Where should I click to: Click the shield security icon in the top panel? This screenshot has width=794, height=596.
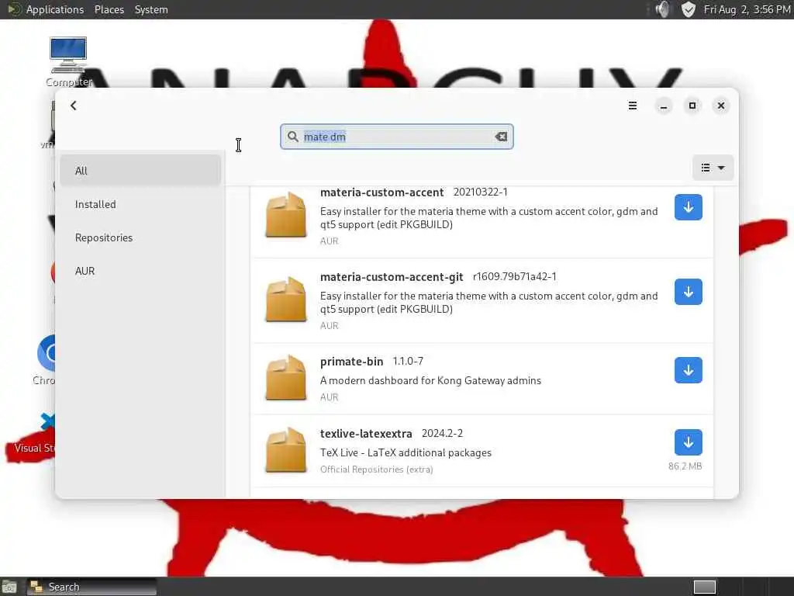click(x=689, y=9)
